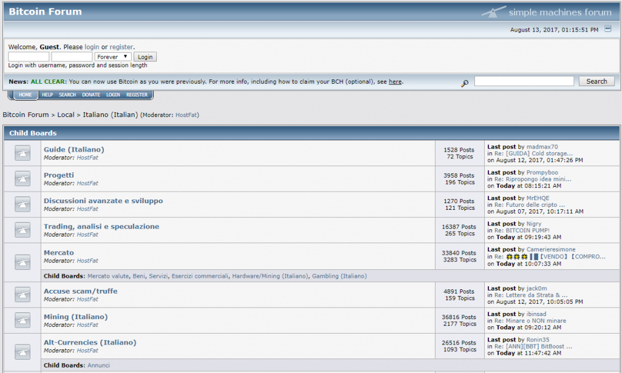Viewport: 622px width, 373px height.
Task: Open Italiano (Italian) breadcrumb link
Action: point(111,115)
